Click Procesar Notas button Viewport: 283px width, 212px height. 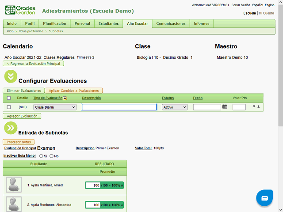click(x=19, y=142)
